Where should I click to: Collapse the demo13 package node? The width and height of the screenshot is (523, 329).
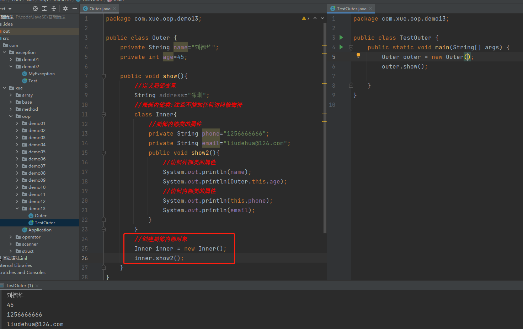coord(17,209)
